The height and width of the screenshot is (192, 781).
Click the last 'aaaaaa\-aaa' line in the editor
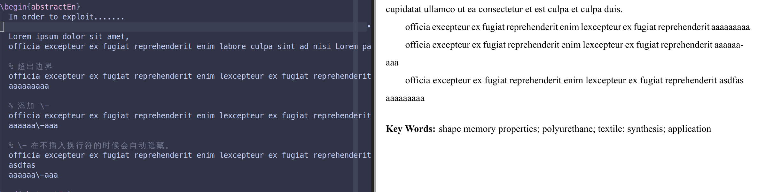(x=33, y=175)
